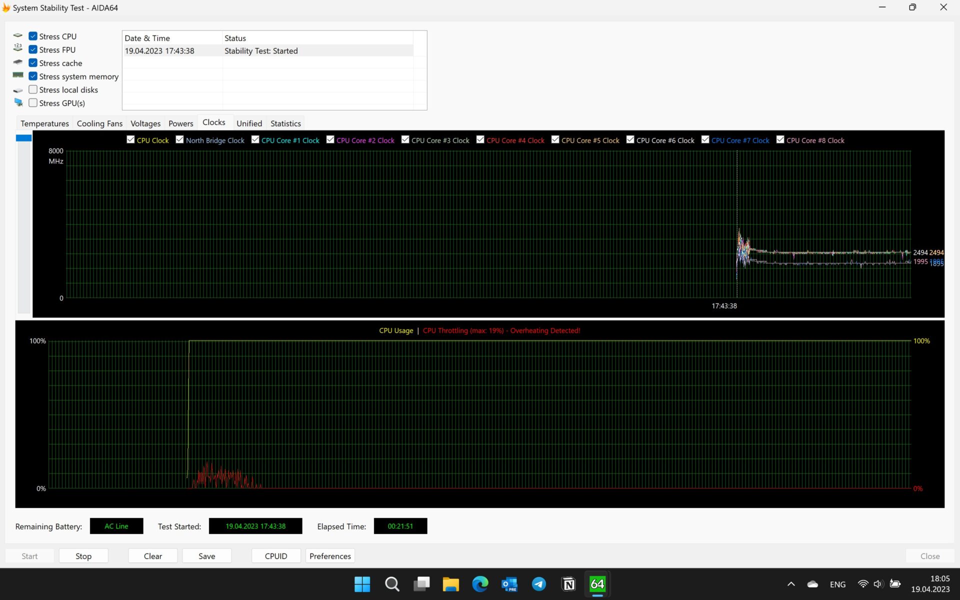Open the Statistics tab
Screen dimensions: 960x600
[285, 123]
